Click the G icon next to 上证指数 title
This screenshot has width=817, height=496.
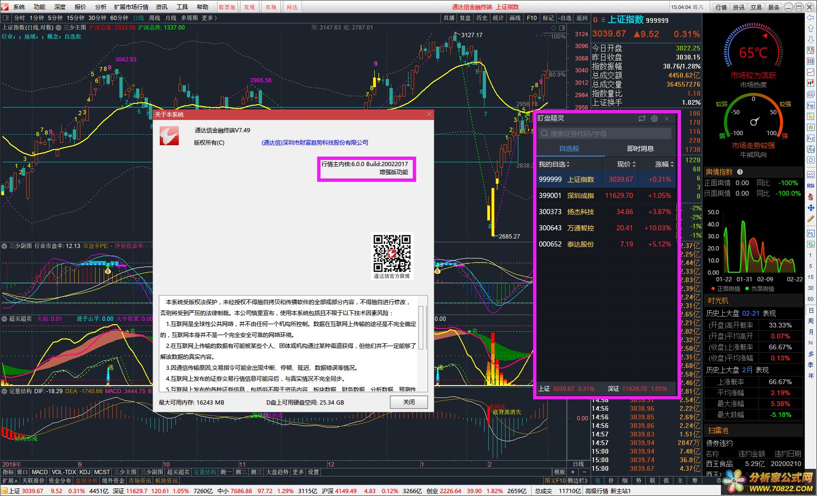click(595, 20)
